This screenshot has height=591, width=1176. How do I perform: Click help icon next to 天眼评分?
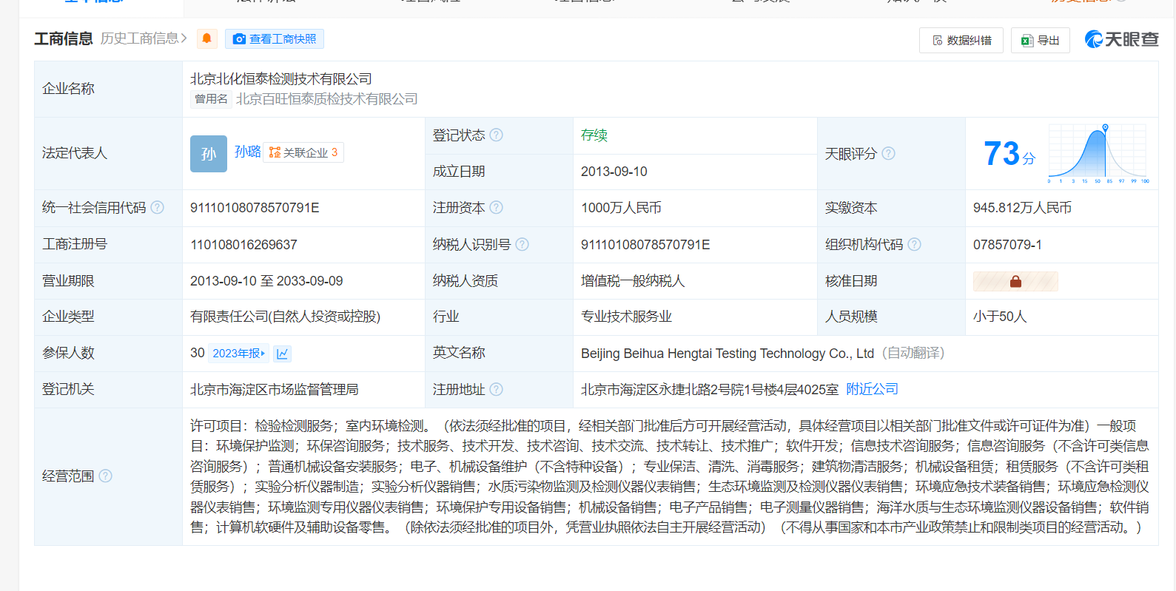(x=889, y=153)
